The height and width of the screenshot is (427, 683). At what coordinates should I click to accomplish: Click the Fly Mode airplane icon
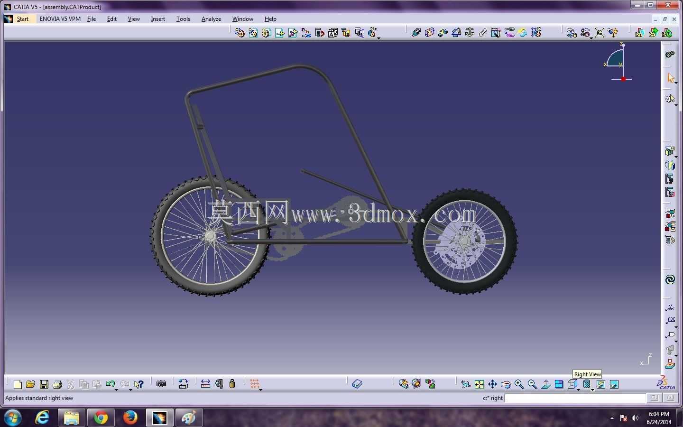click(x=466, y=384)
